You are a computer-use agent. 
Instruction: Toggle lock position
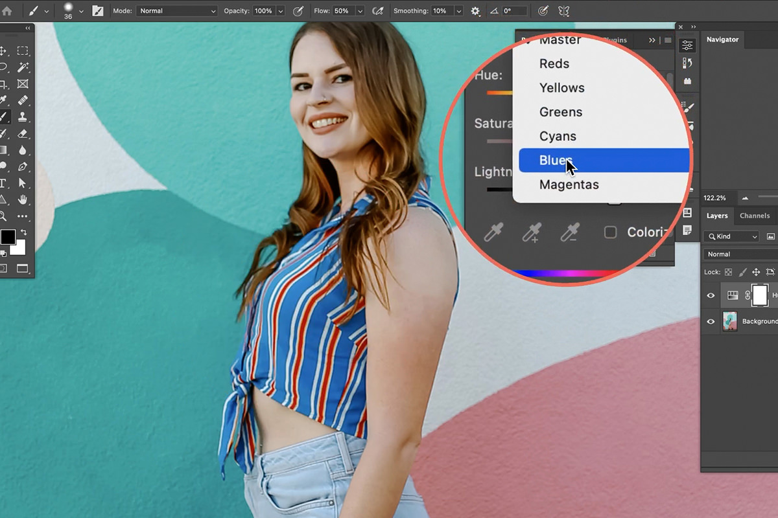pyautogui.click(x=756, y=272)
